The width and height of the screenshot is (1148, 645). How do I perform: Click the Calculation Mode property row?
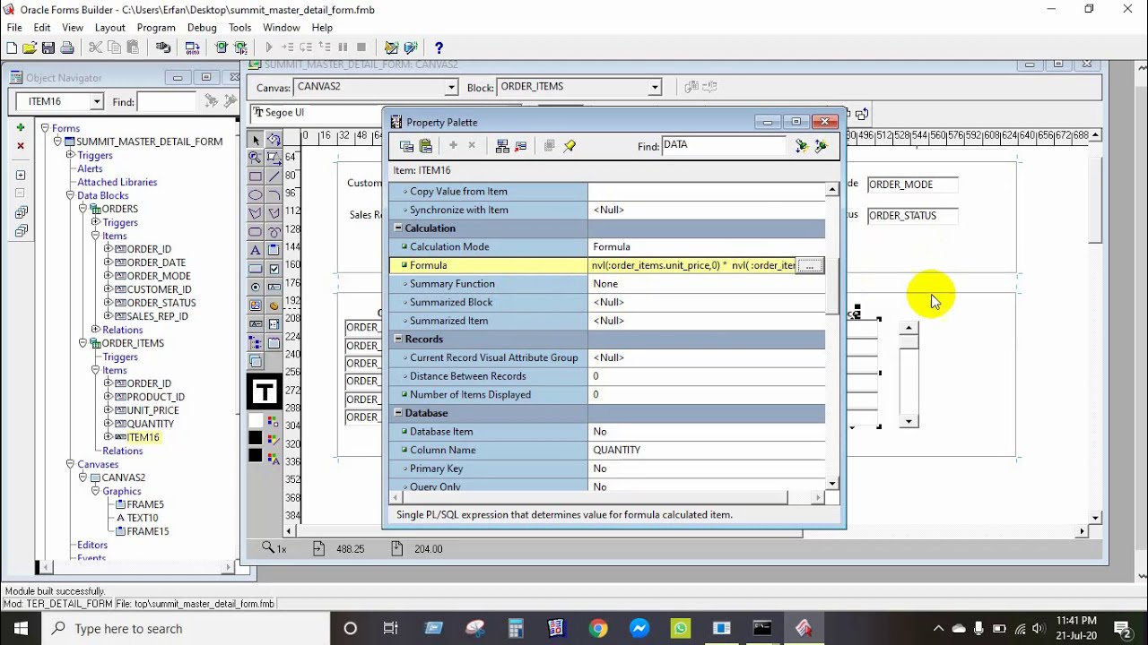click(x=607, y=247)
